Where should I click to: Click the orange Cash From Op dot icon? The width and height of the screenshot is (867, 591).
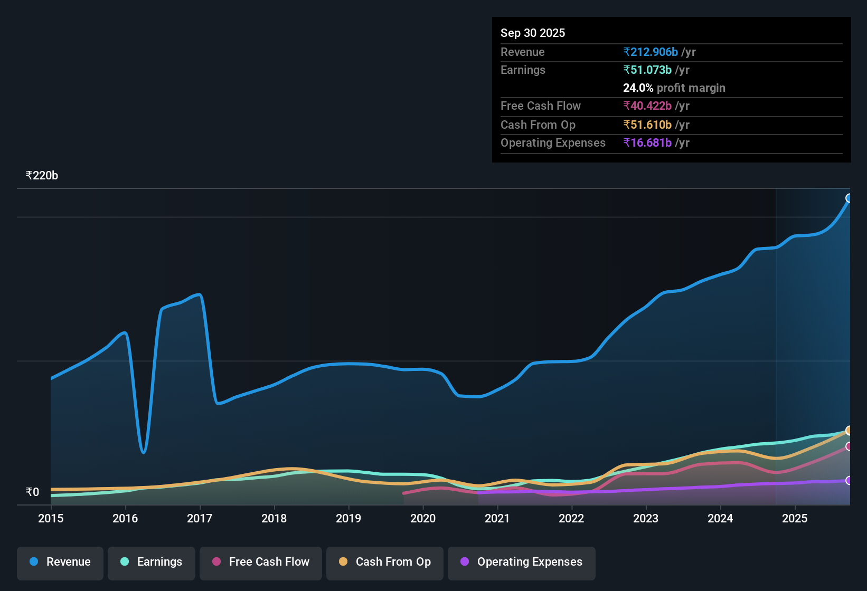[x=343, y=562]
